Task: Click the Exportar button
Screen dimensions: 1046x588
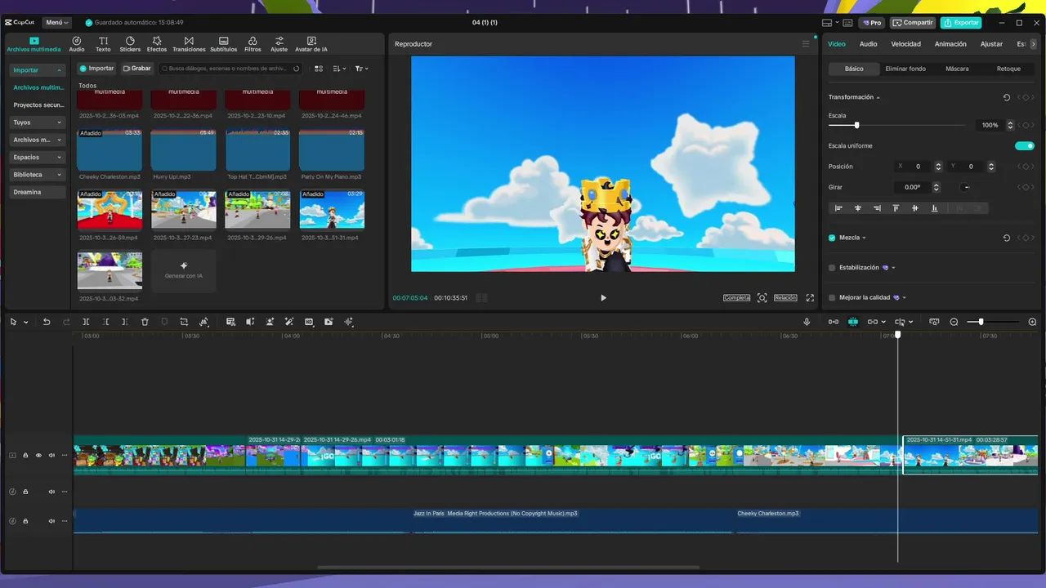Action: [x=960, y=23]
